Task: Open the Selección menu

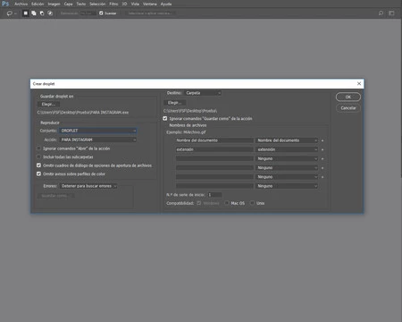Action: (x=97, y=4)
